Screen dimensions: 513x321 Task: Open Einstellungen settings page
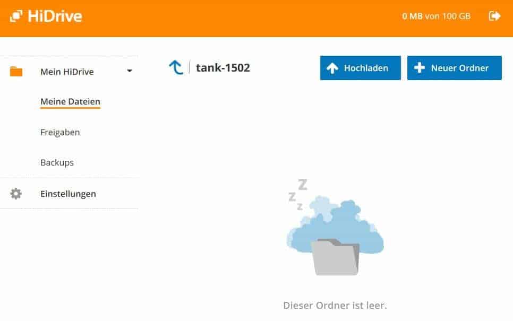click(x=69, y=194)
